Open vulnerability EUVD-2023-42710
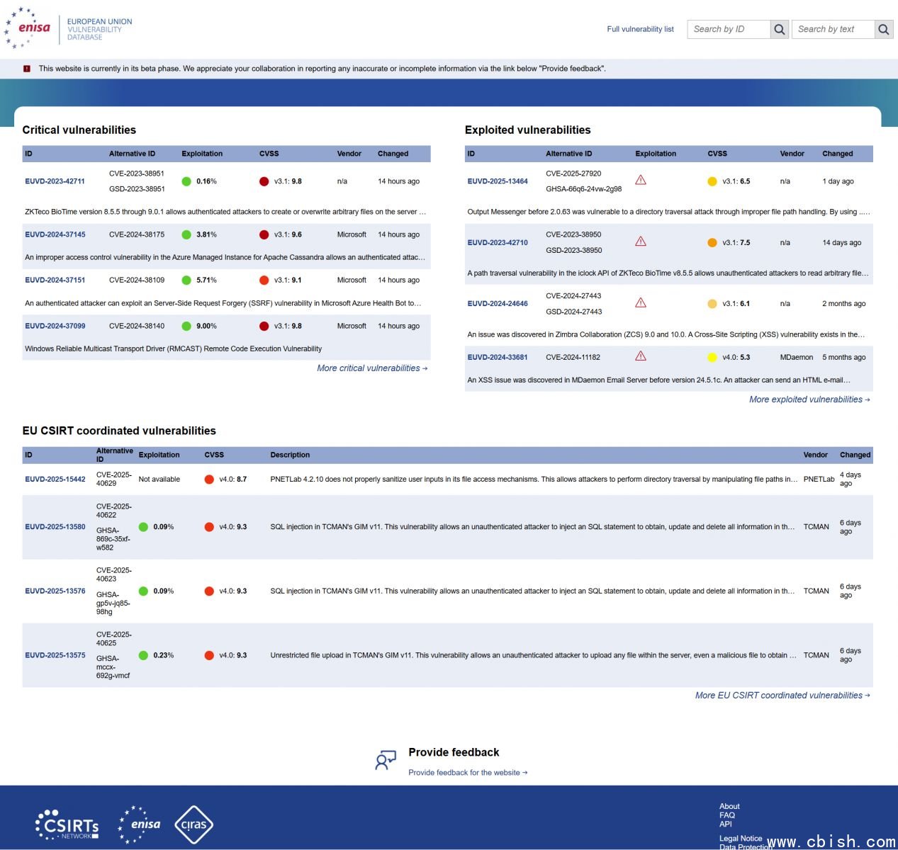This screenshot has width=898, height=850. click(x=498, y=243)
